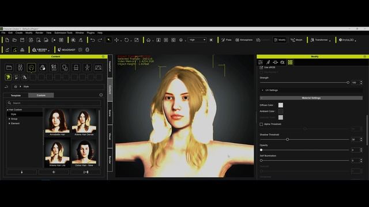Screen dimensions: 369x207
Task: Choose the Scale gizmo tool
Action: pos(137,40)
